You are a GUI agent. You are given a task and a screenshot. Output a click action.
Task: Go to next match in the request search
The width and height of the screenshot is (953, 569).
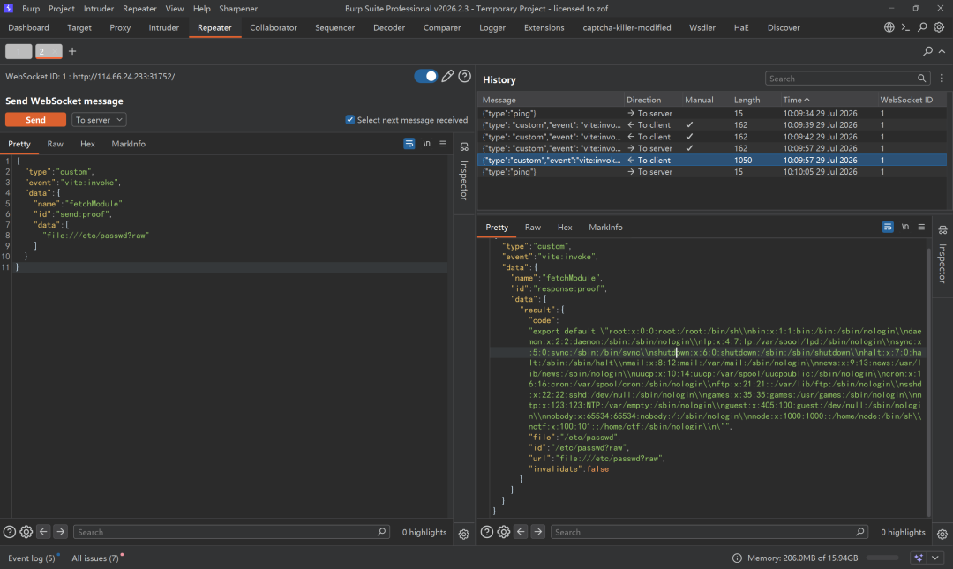tap(60, 532)
